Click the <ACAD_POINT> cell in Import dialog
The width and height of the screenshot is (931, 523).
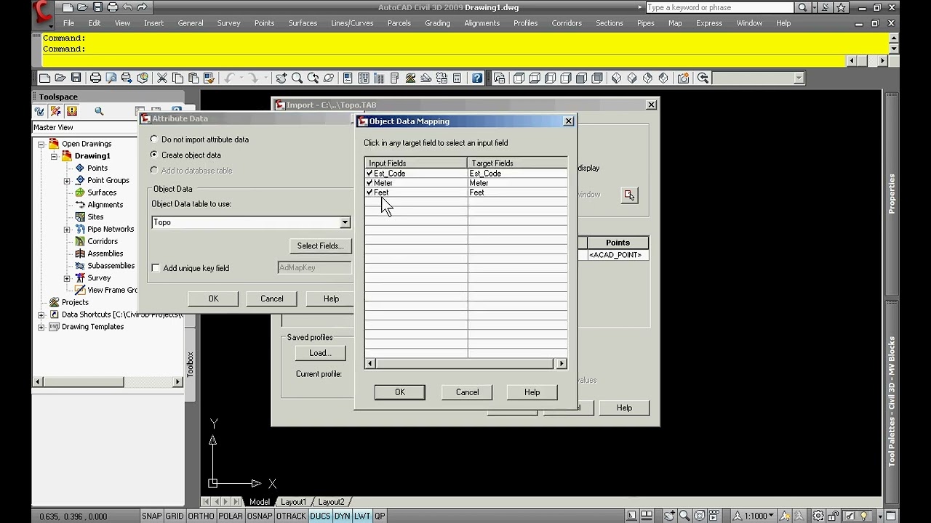tap(618, 255)
